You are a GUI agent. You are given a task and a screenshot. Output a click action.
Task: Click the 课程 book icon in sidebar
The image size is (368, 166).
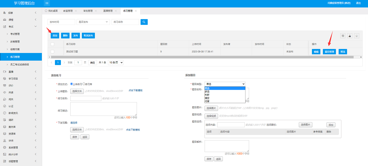(5, 20)
